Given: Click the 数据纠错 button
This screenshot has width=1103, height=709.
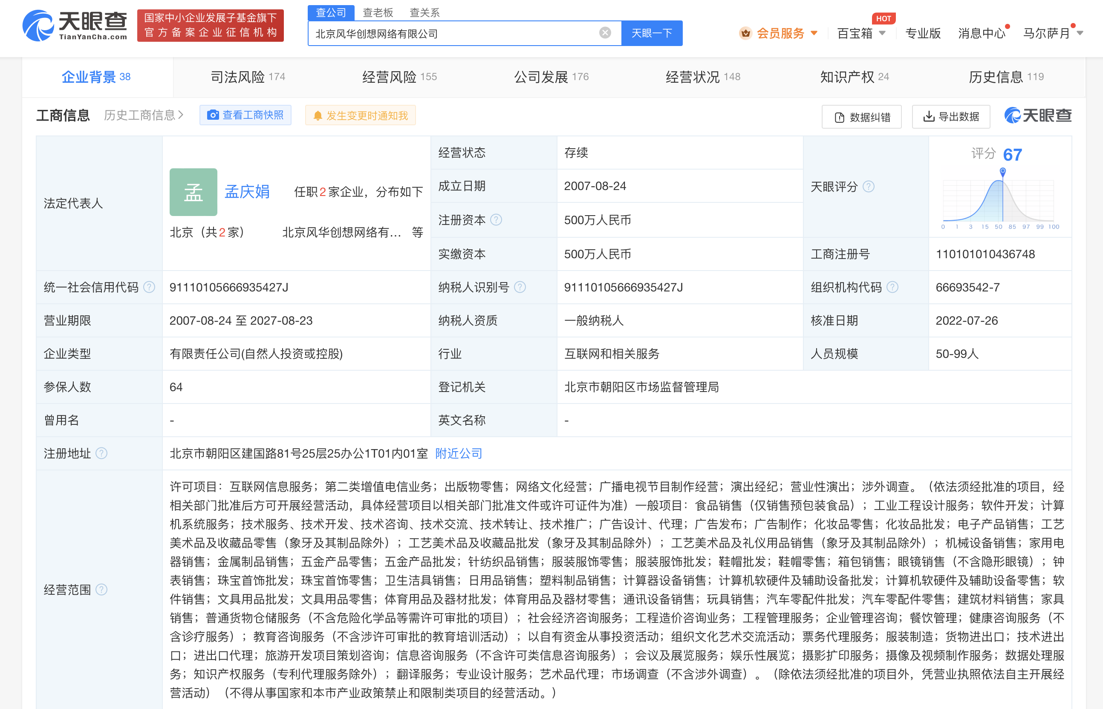Looking at the screenshot, I should coord(862,117).
